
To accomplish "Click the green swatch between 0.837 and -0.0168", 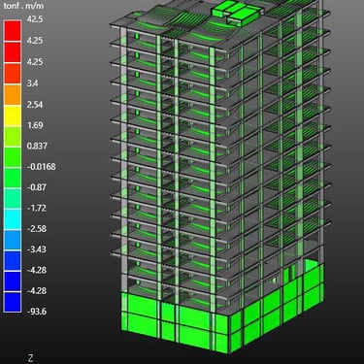I will click(x=13, y=156).
